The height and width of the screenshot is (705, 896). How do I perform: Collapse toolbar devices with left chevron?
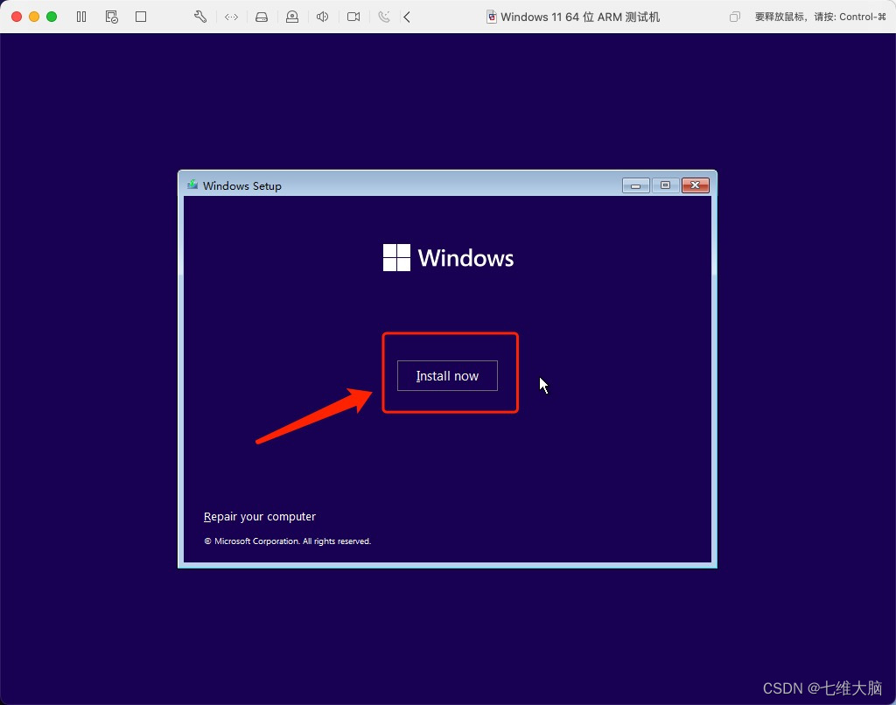[x=407, y=17]
